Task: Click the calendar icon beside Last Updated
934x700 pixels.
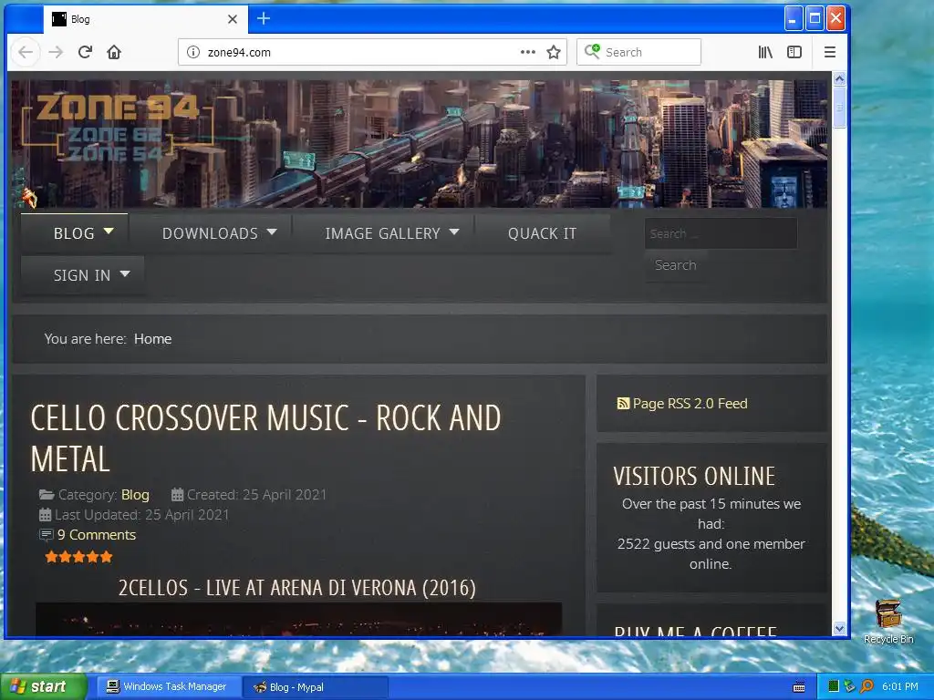Action: tap(46, 515)
